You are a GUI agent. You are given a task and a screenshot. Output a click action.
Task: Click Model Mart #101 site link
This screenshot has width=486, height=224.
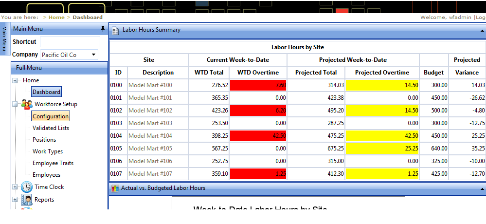150,98
